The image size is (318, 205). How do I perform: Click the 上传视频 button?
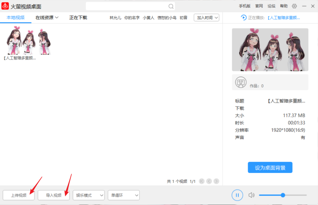[x=19, y=195]
